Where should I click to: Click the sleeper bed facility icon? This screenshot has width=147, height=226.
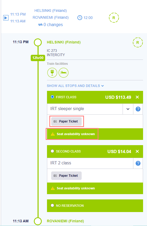(x=64, y=73)
